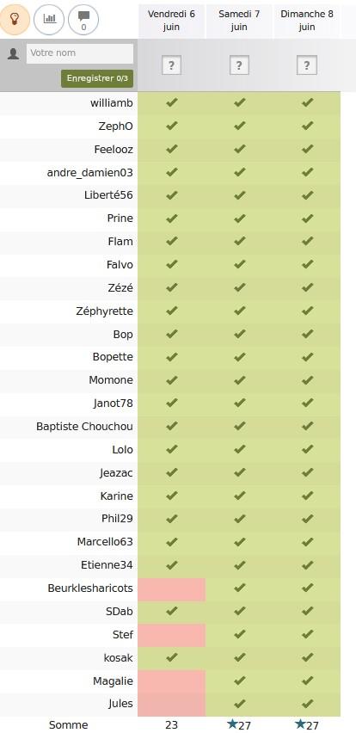Image resolution: width=356 pixels, height=733 pixels.
Task: Click the star icon beside Samedi total
Action: point(232,724)
